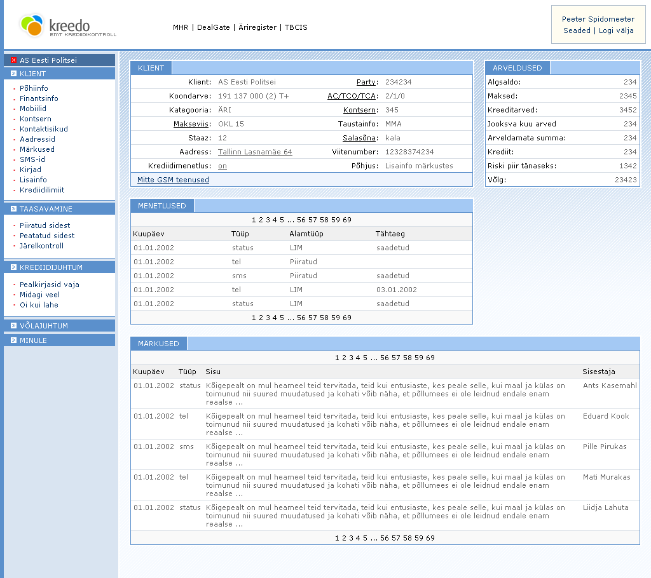Open Peatatud sidest in the sidebar
Image resolution: width=651 pixels, height=578 pixels.
pos(47,235)
